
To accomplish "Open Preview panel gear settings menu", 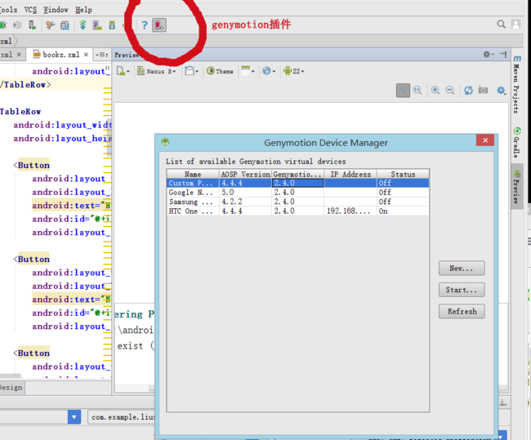I will click(488, 54).
